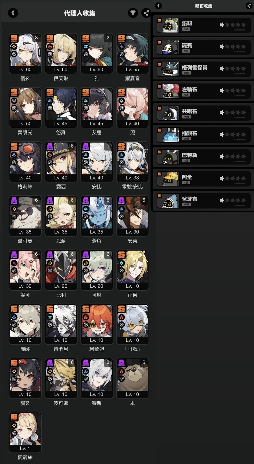Click the 阿全 Bangboo avatar
This screenshot has height=464, width=254.
tap(168, 179)
